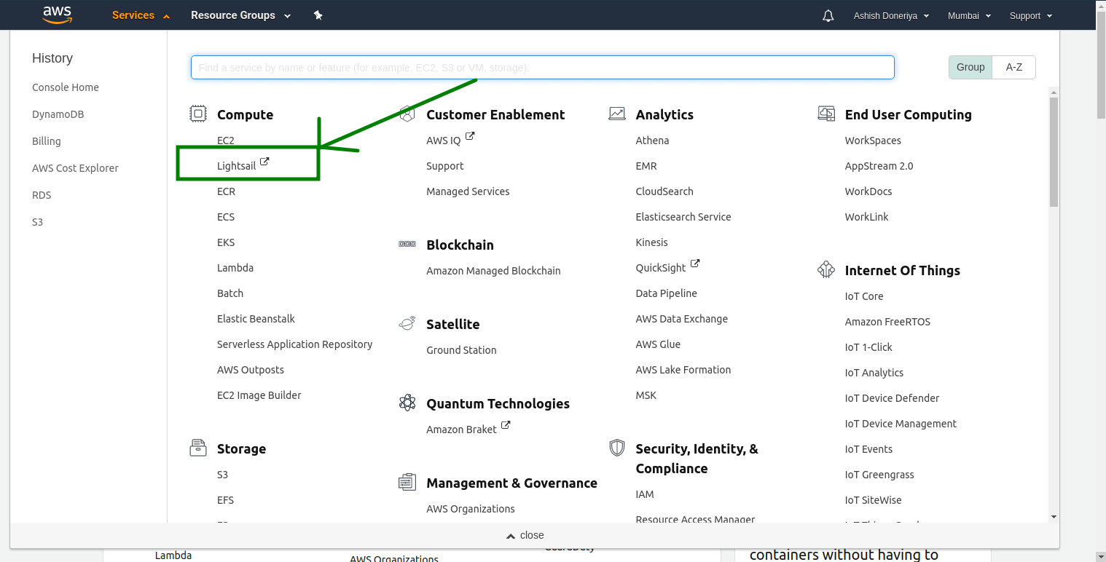Viewport: 1106px width, 562px height.
Task: Click the pin shortcut icon in navbar
Action: point(318,15)
